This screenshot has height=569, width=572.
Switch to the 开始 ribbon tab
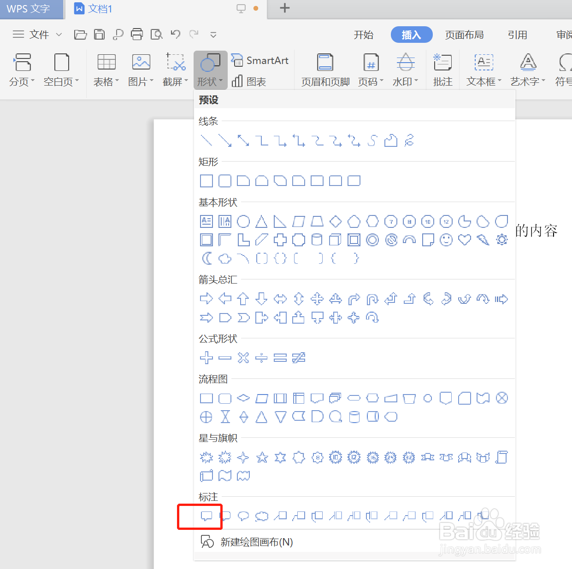364,35
